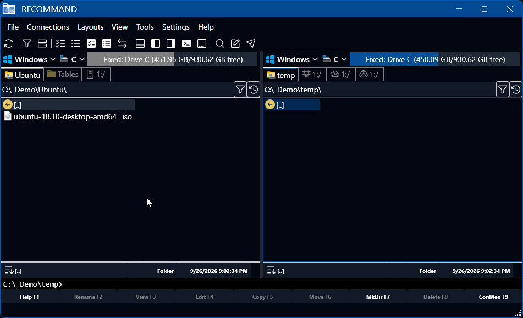
Task: Click the paper plane send icon
Action: click(x=251, y=43)
